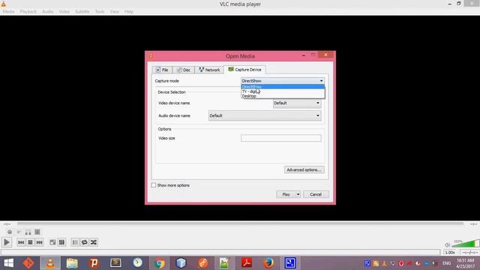Switch to the Disc tab
This screenshot has width=480, height=270.
pos(183,70)
